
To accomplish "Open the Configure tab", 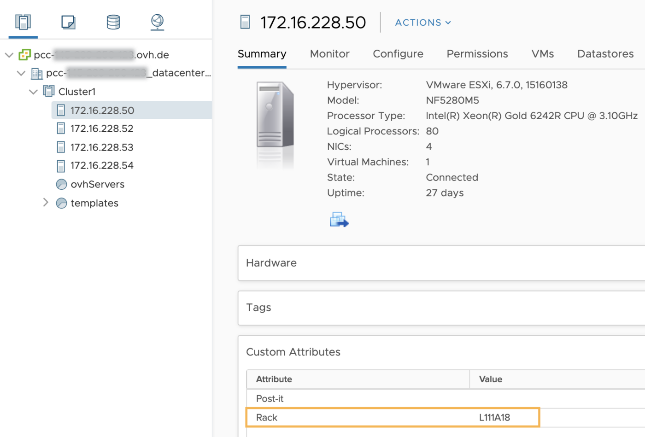I will [398, 54].
